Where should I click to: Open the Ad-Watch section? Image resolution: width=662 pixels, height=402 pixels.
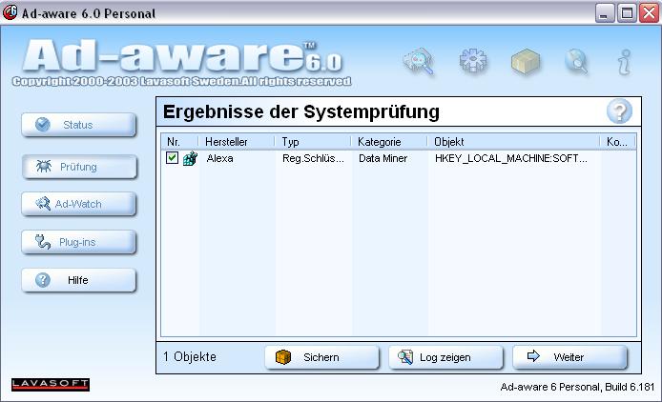pos(79,204)
